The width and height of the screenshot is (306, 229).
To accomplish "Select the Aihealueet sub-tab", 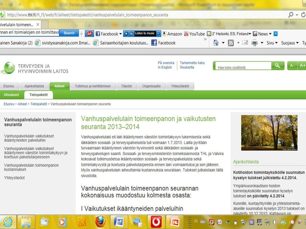I will [11, 95].
